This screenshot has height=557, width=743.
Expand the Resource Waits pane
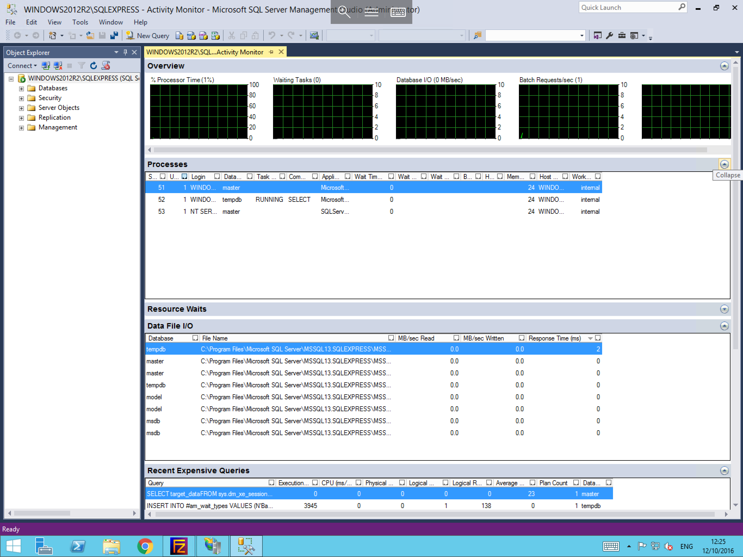(725, 309)
